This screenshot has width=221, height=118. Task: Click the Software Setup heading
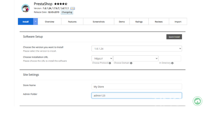(33, 37)
